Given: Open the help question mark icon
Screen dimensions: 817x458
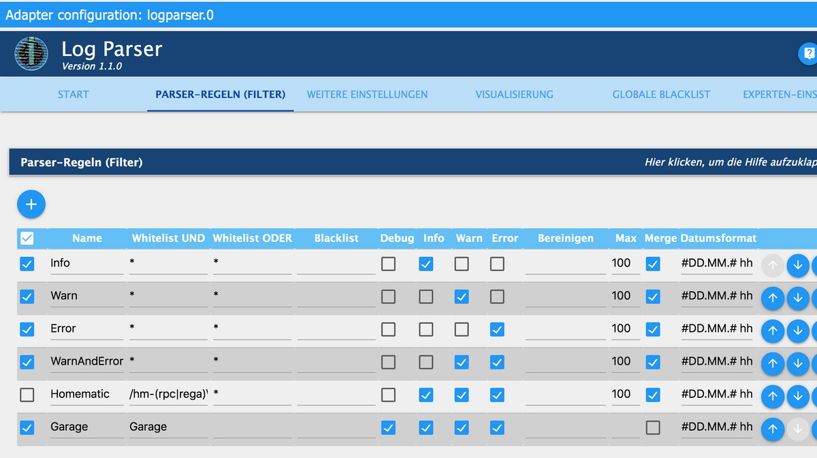Looking at the screenshot, I should point(808,54).
